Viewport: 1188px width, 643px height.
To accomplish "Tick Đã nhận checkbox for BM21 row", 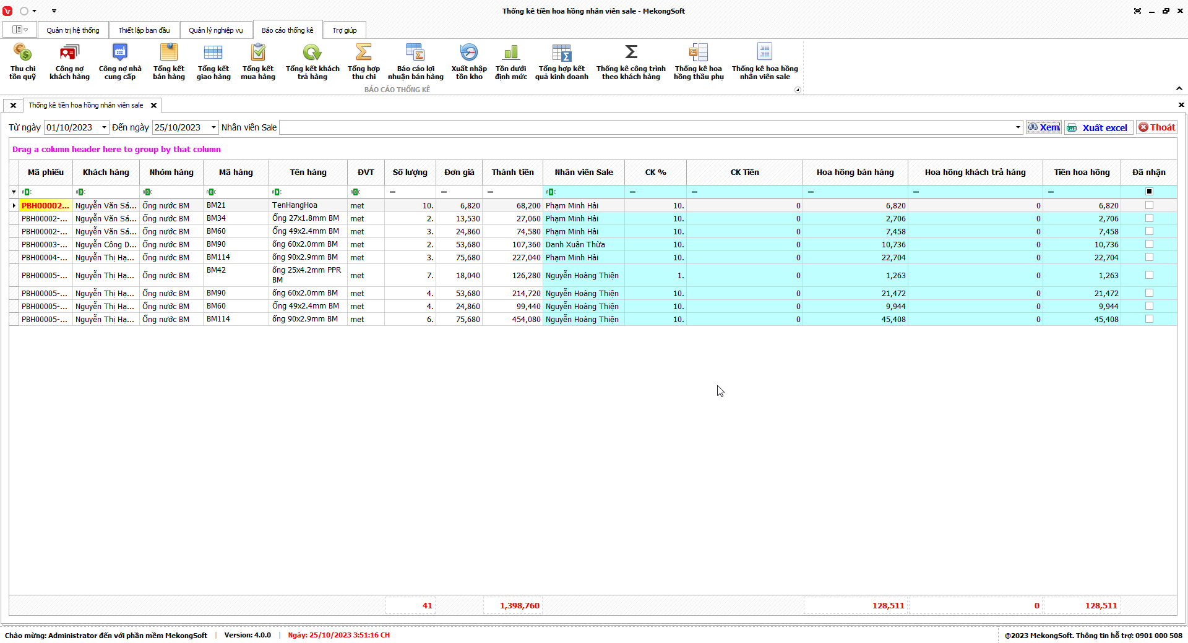I will coord(1149,205).
